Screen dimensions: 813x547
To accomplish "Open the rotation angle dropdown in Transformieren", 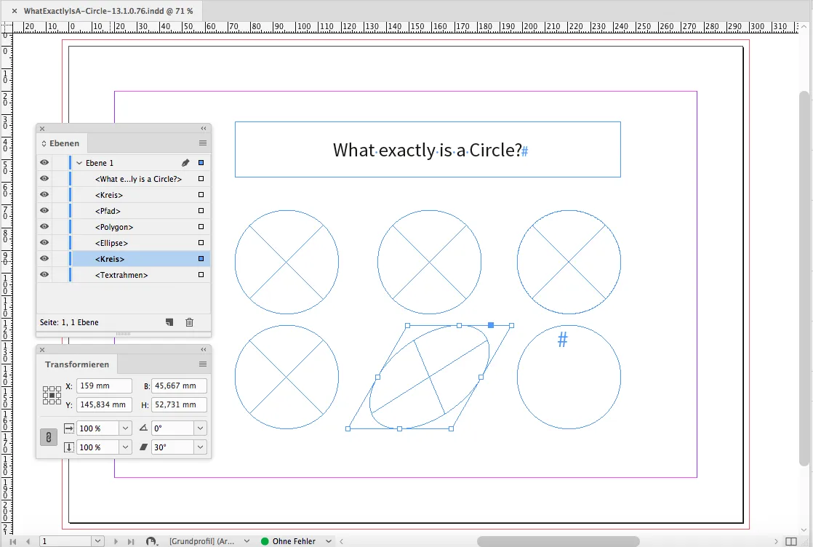I will (x=199, y=428).
